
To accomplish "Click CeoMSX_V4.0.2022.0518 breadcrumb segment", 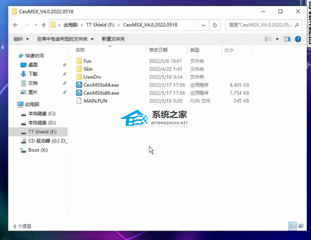I will [150, 25].
